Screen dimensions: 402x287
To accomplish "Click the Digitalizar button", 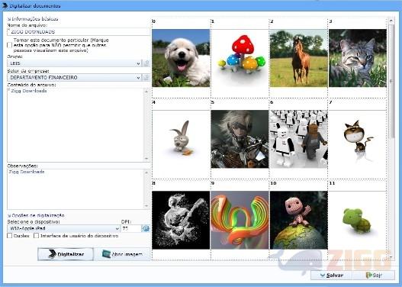I will [66, 254].
